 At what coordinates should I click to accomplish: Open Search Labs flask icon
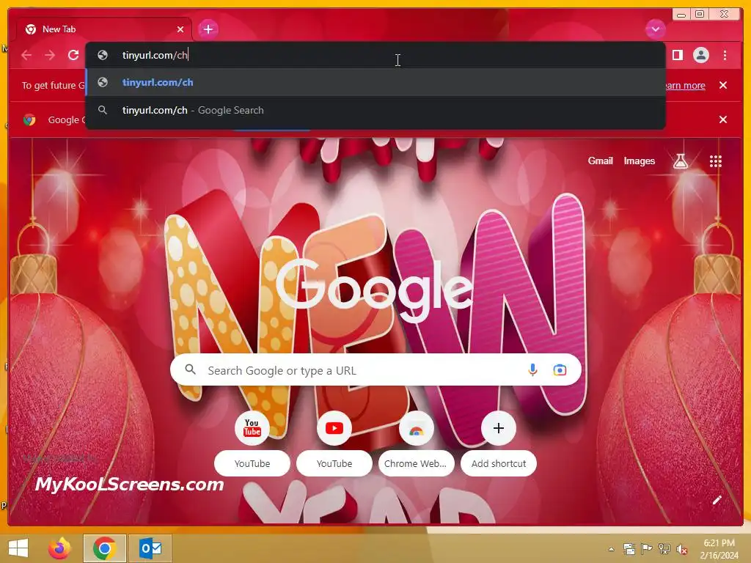(x=680, y=161)
